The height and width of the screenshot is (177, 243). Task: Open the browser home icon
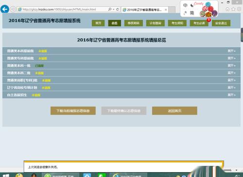click(227, 9)
